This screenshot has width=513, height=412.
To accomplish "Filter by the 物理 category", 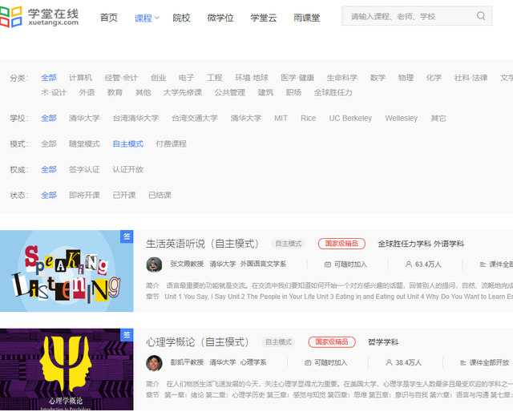I will pos(406,78).
